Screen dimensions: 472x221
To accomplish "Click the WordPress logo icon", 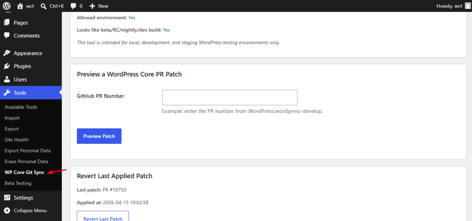I will [x=7, y=6].
